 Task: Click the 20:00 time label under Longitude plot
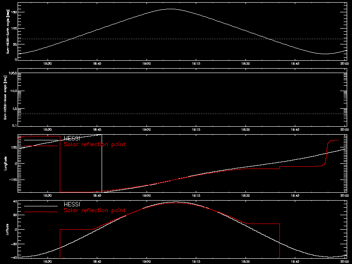tap(345, 196)
